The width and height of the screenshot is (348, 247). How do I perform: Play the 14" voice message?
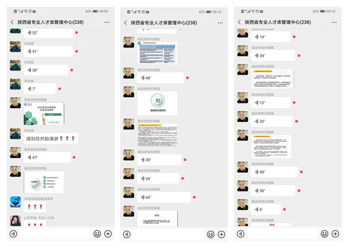[271, 37]
